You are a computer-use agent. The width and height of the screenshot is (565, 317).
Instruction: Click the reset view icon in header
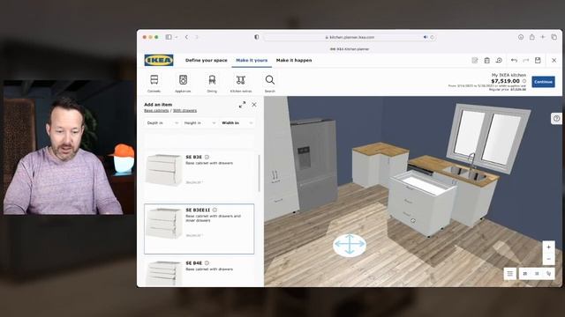pos(499,61)
